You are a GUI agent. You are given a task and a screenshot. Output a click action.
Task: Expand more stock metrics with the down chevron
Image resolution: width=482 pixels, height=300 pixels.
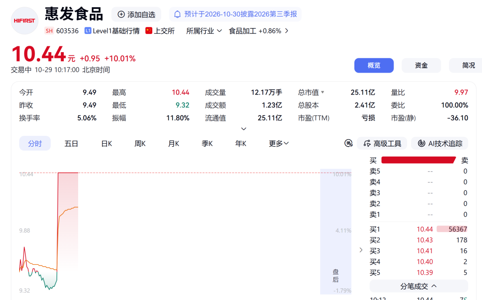244,129
